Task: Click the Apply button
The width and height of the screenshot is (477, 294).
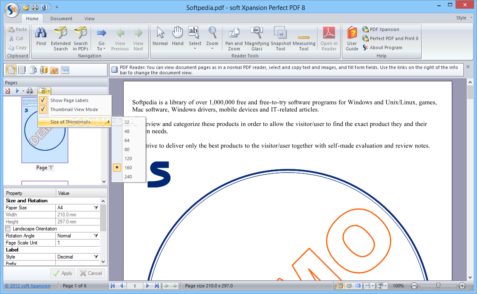Action: pos(63,273)
